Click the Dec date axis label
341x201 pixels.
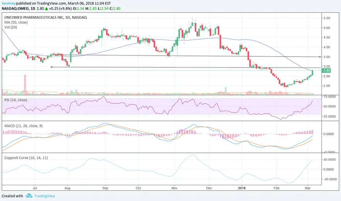pyautogui.click(x=209, y=188)
